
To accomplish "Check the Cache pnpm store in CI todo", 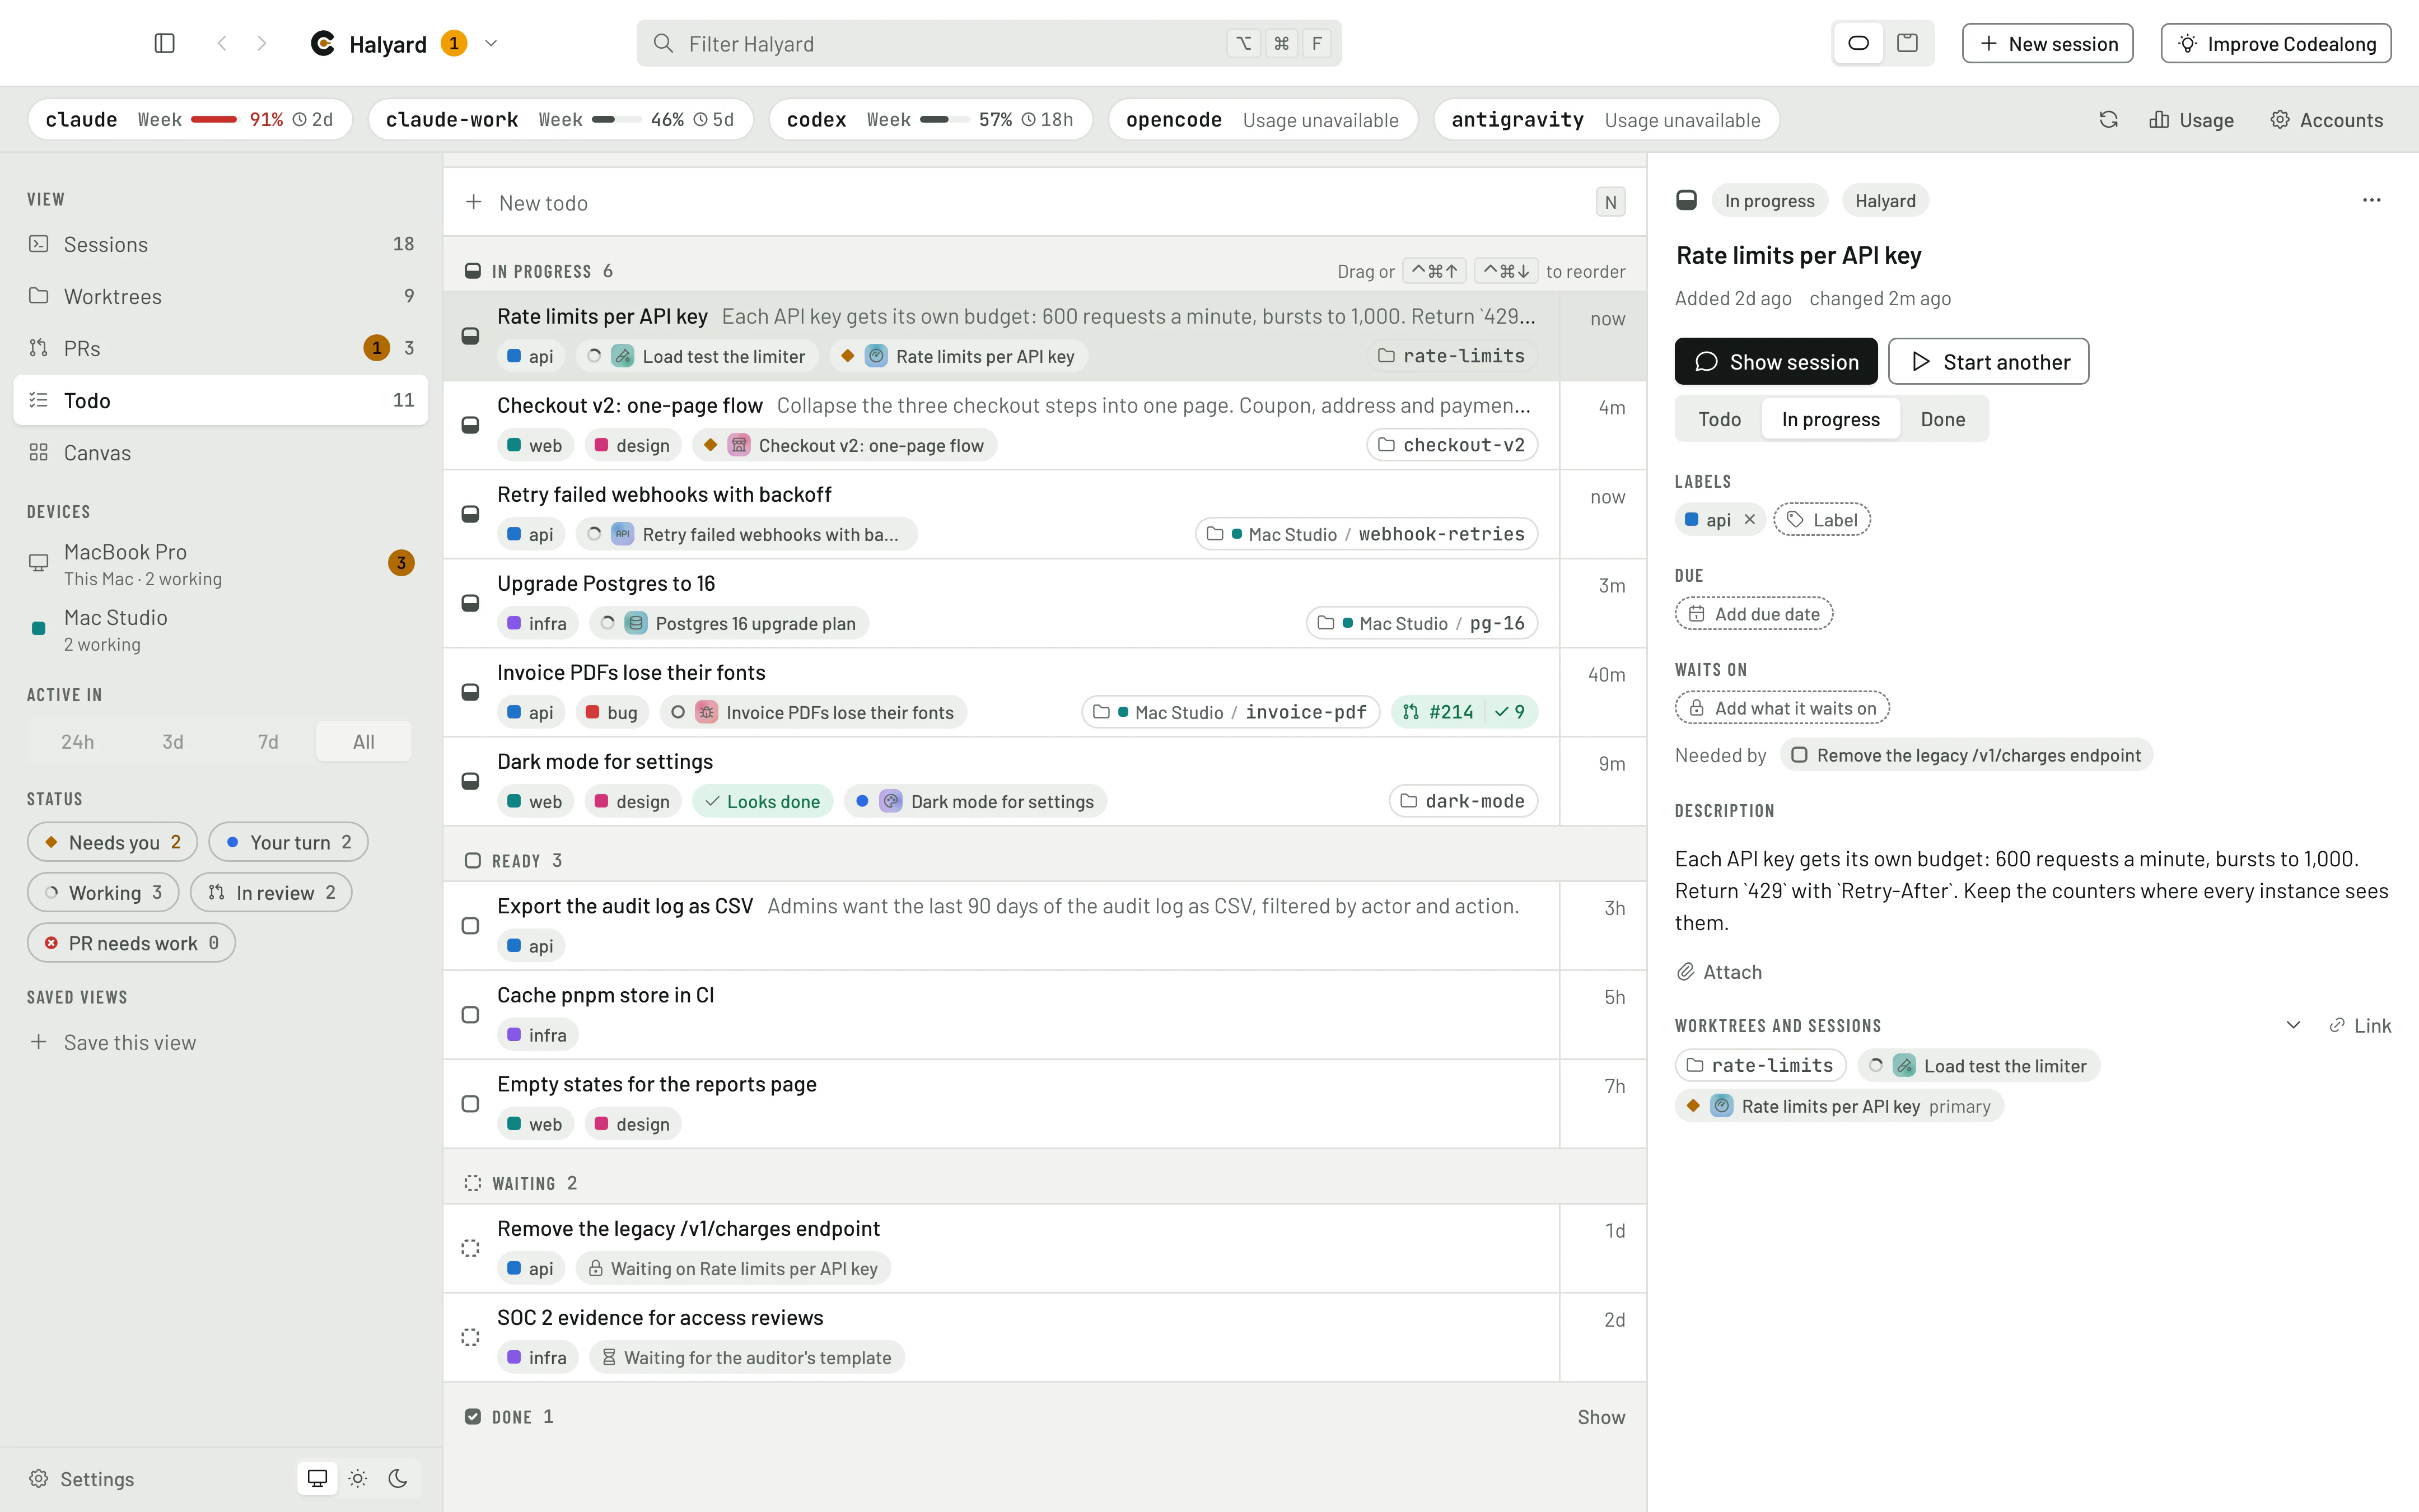I will point(470,1014).
